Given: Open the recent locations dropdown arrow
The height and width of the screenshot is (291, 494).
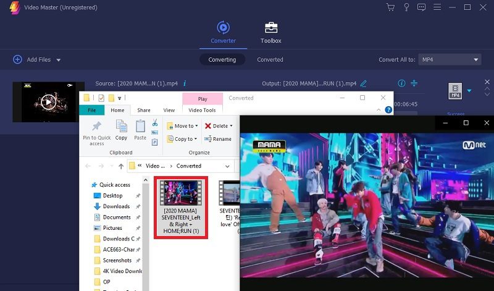Looking at the screenshot, I should pos(112,166).
